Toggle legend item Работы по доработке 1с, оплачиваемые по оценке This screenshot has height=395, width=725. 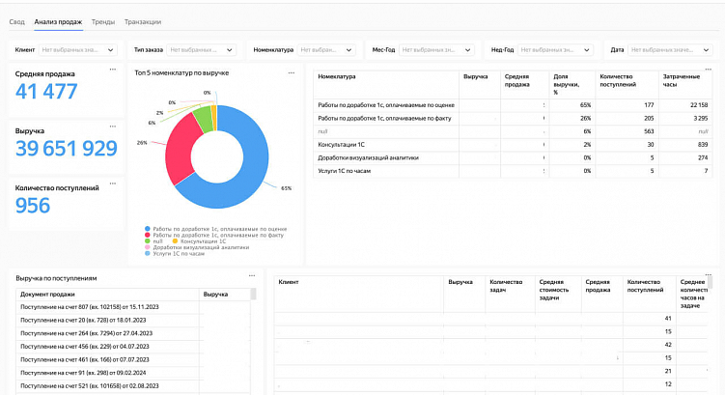tap(216, 229)
